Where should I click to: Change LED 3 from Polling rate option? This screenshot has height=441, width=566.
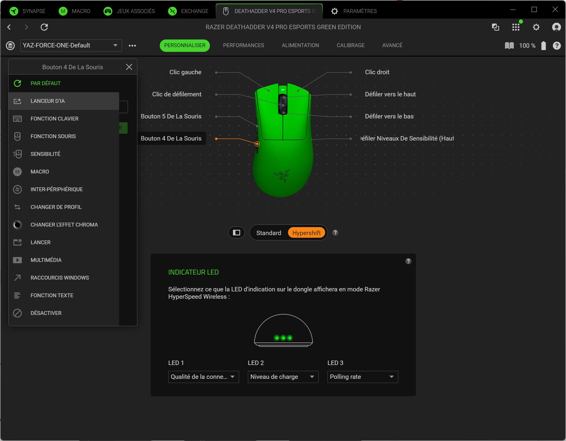[362, 377]
